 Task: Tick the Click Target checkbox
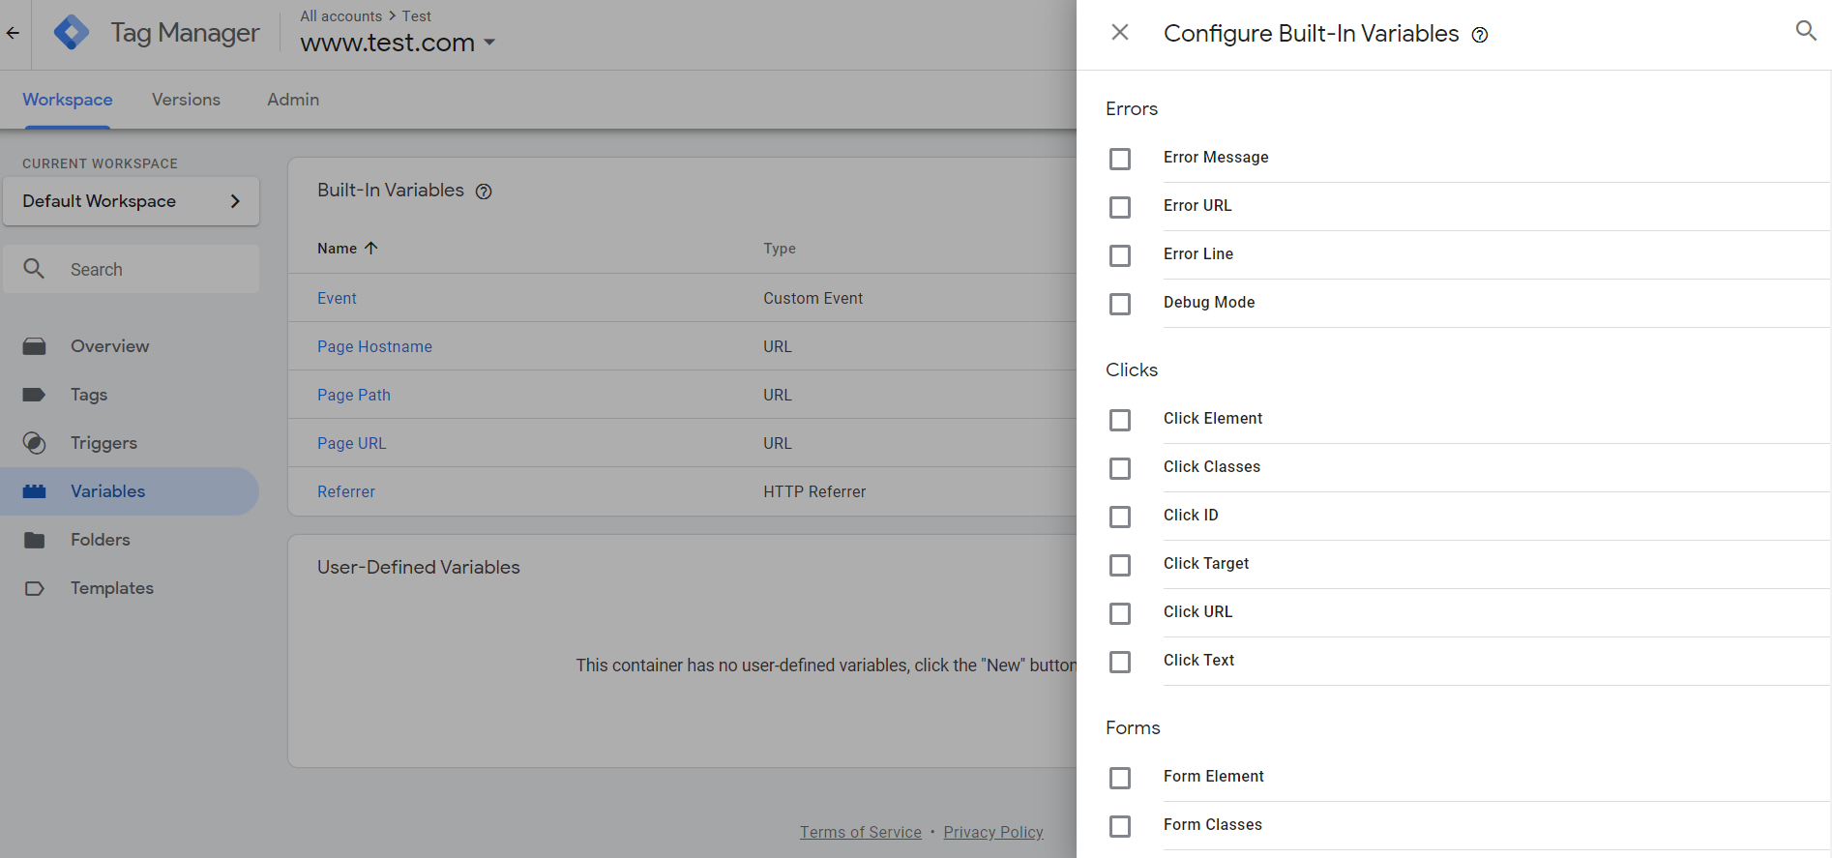tap(1120, 565)
